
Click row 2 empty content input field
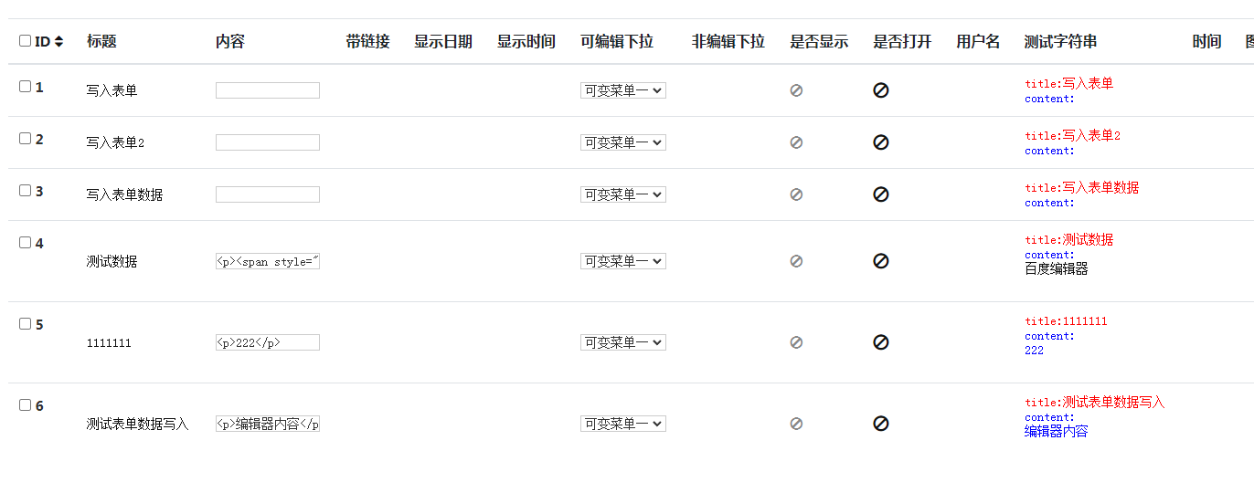tap(268, 142)
